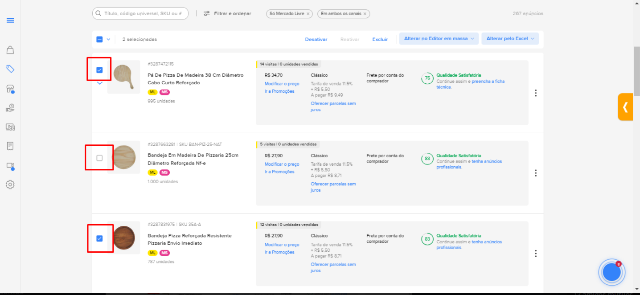
Task: Open the Alterar pelo Excel dropdown
Action: pos(510,38)
